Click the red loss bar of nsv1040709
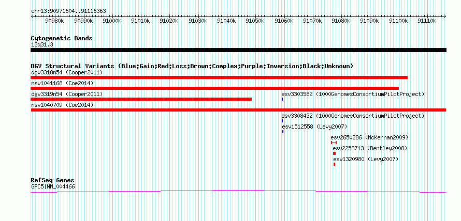The height and width of the screenshot is (221, 461). click(238, 110)
